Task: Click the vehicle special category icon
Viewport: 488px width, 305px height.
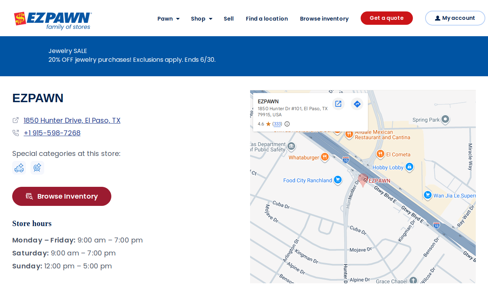Action: click(19, 168)
